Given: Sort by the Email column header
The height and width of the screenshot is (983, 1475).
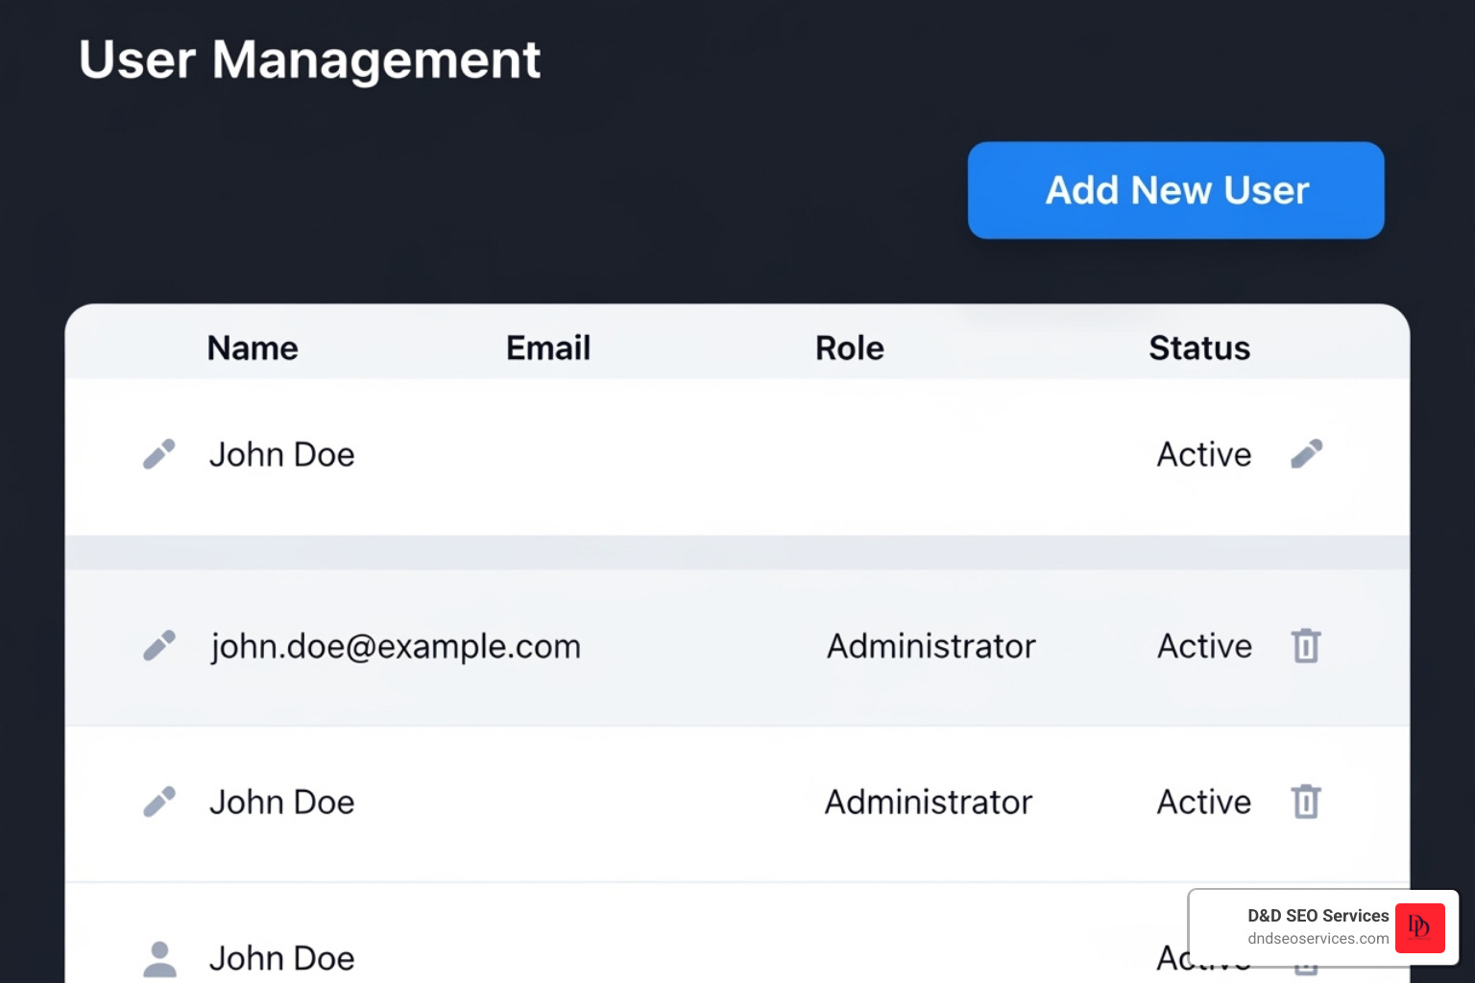Looking at the screenshot, I should tap(547, 348).
